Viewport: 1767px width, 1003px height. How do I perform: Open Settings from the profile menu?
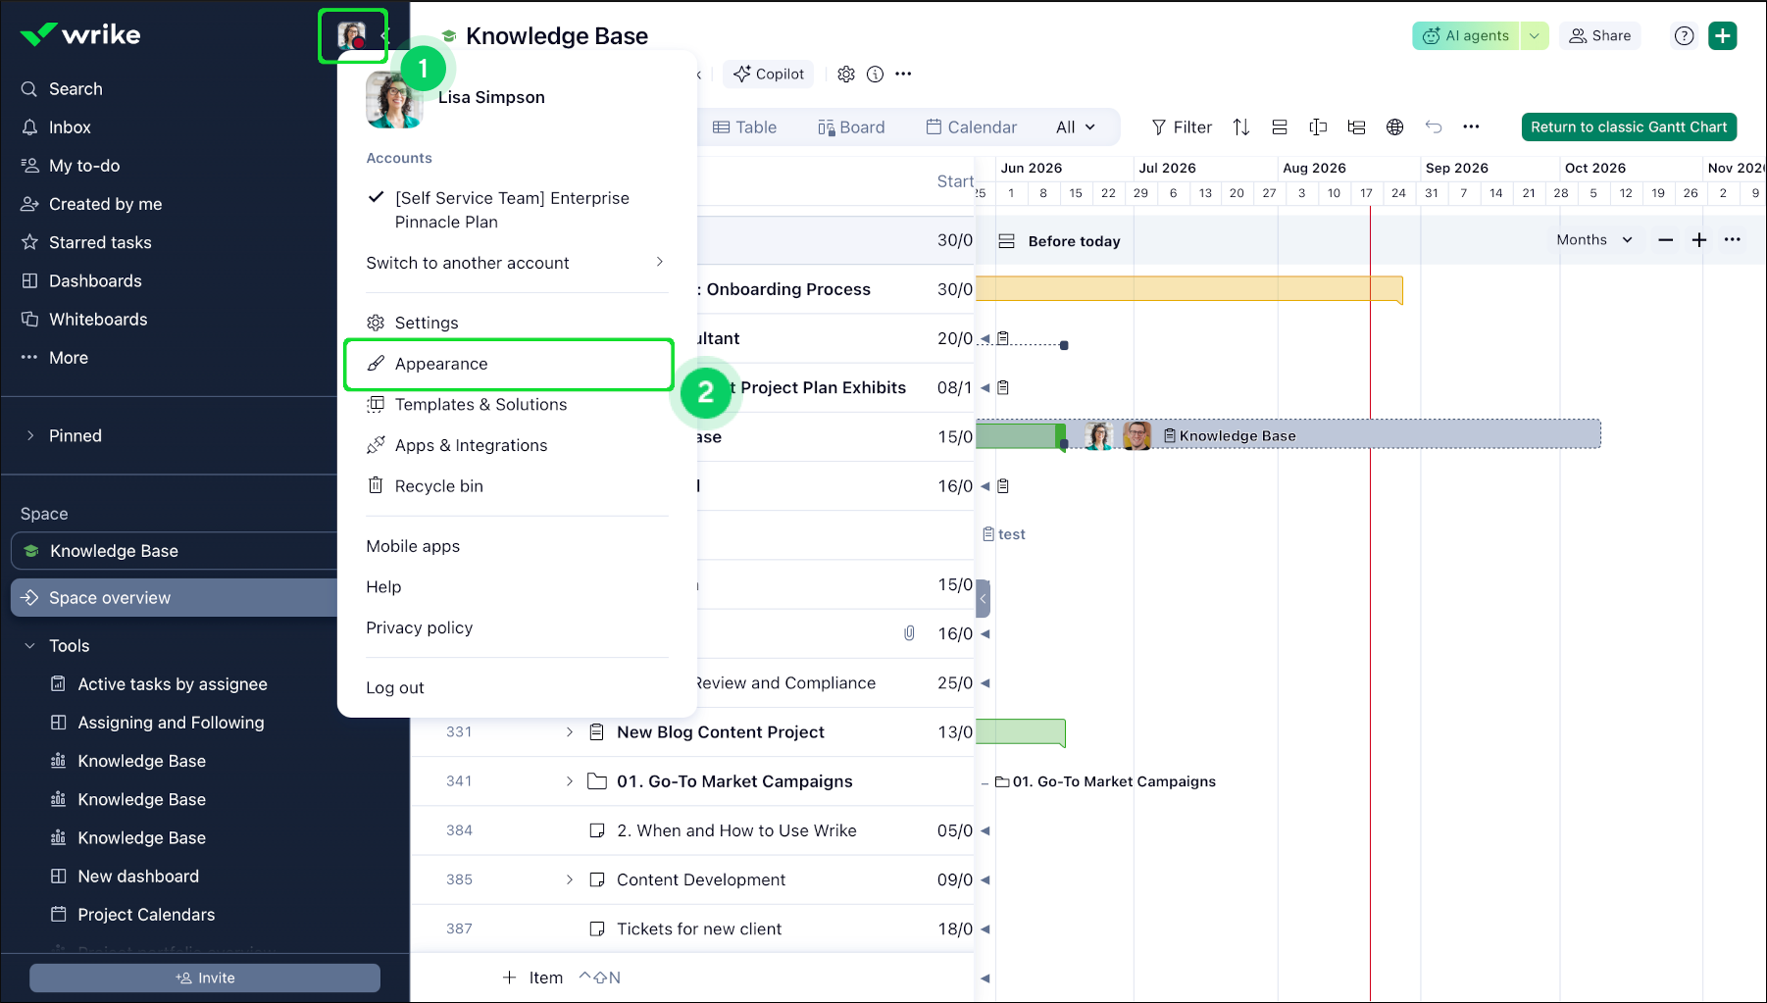coord(412,324)
